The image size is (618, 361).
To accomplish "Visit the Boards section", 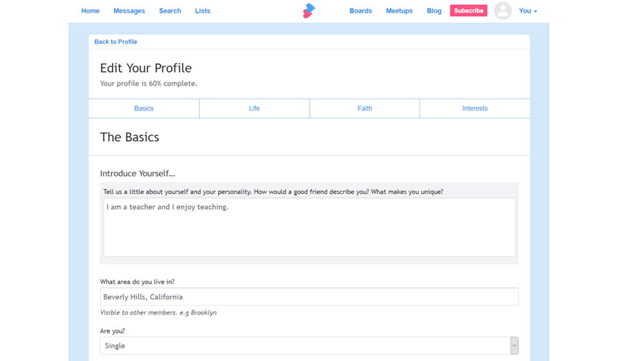I will tap(360, 11).
